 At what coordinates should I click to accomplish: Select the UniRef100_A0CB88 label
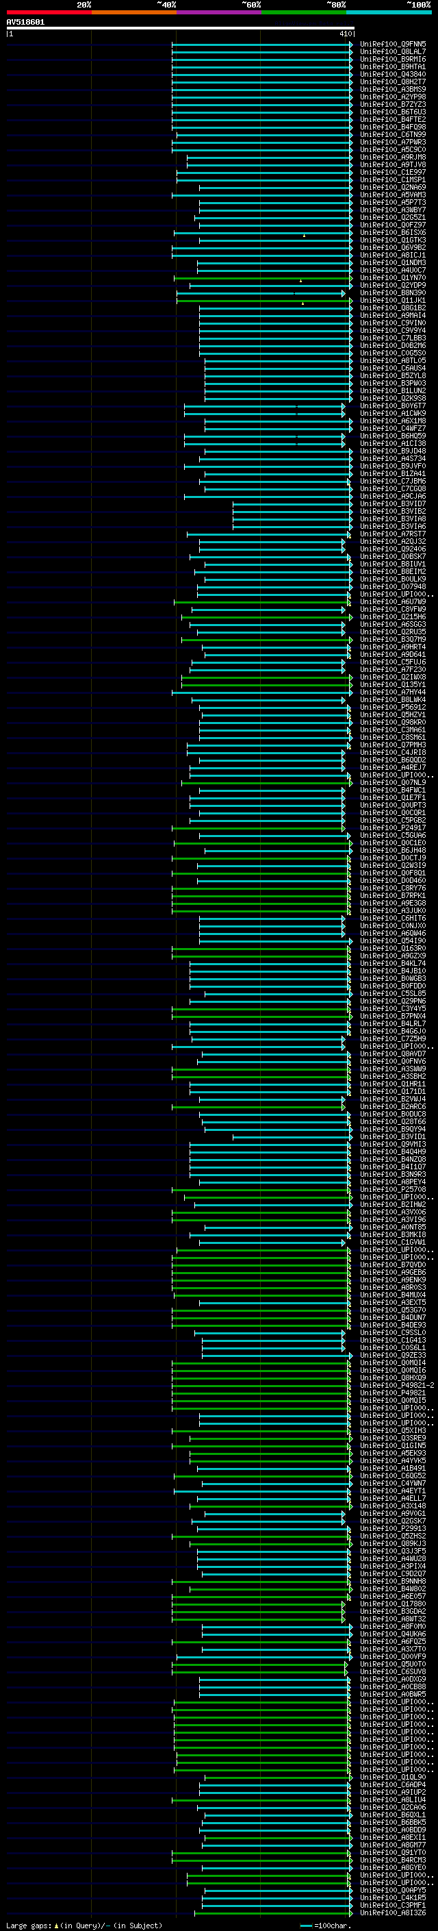pos(393,1686)
